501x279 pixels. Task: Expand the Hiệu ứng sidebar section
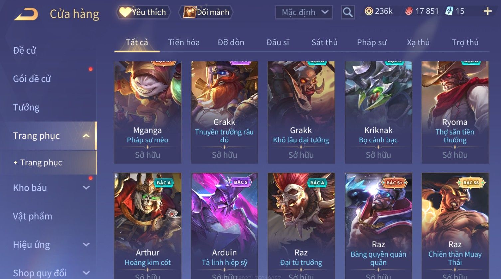[x=86, y=245]
